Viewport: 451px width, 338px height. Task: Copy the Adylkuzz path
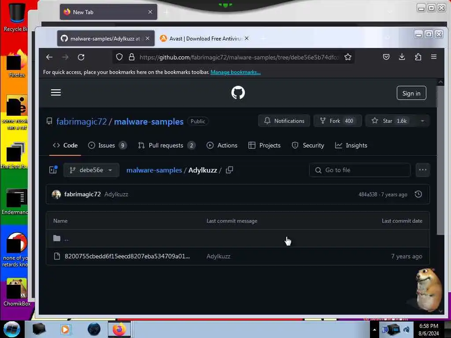tap(229, 170)
